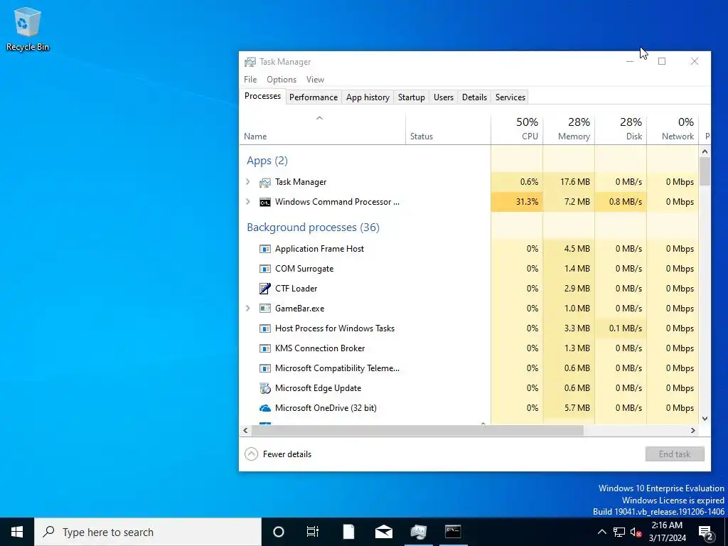Open the View menu
This screenshot has width=728, height=546.
tap(315, 80)
